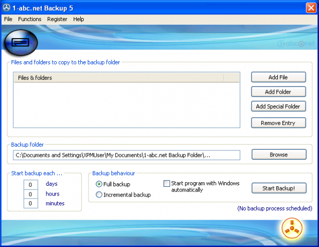Screen dimensions: 319x247
Task: Browse for a backup folder
Action: [279, 154]
